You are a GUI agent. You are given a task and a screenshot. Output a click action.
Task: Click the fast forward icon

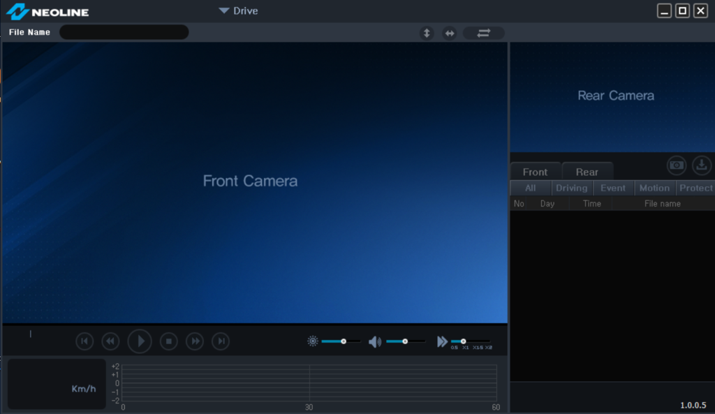196,341
